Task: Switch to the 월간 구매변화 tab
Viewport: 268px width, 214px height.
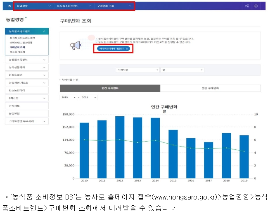Action: pyautogui.click(x=210, y=88)
